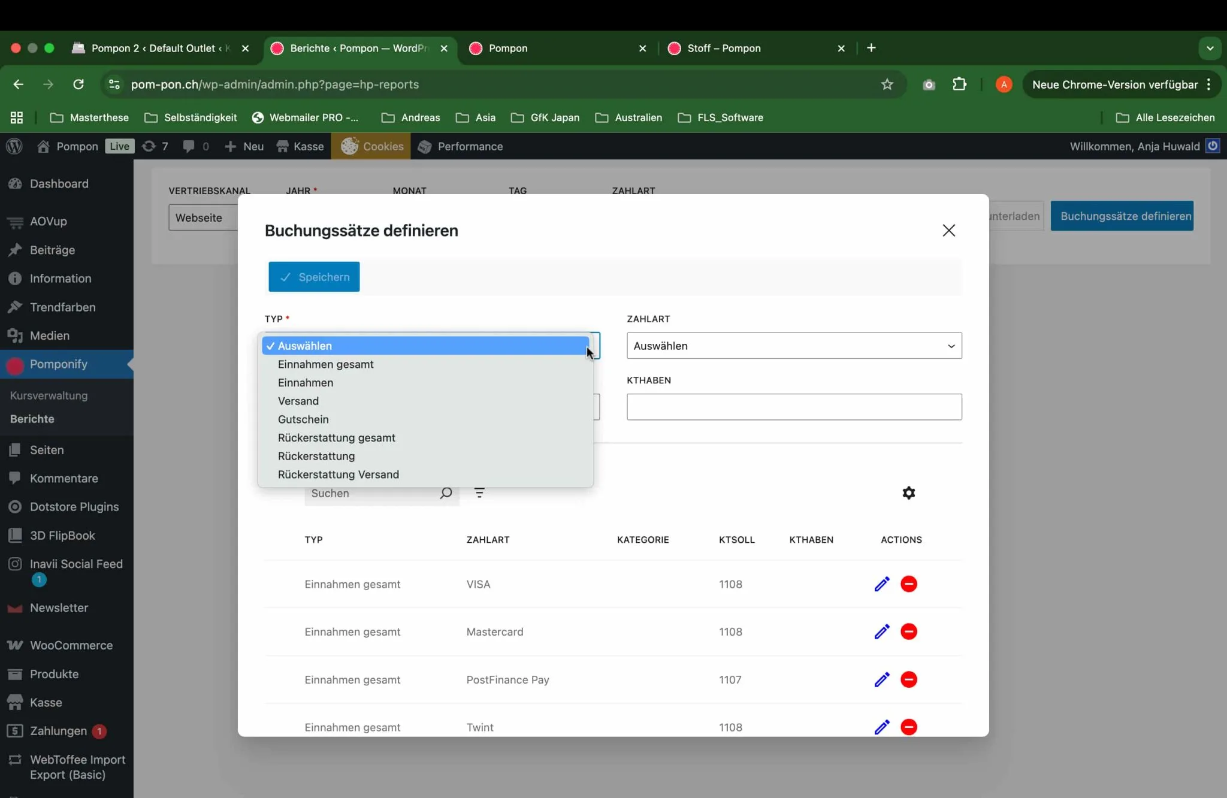Expand the Zahlart dropdown in dialog
This screenshot has width=1227, height=798.
pyautogui.click(x=794, y=346)
